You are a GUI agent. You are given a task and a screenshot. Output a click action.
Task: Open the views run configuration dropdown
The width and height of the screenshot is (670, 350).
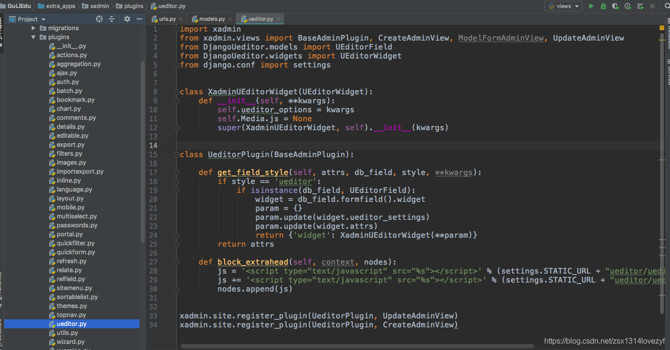[x=564, y=6]
